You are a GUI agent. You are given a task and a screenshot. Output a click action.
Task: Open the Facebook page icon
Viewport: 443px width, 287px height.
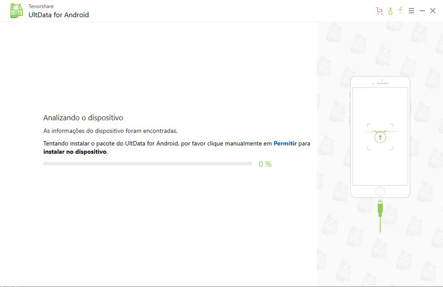(400, 11)
